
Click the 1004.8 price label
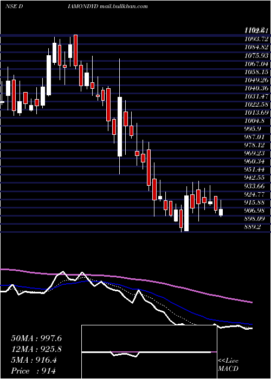click(255, 121)
